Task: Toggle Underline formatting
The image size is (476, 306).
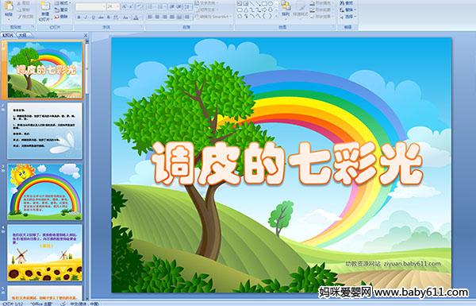Action: tap(93, 17)
